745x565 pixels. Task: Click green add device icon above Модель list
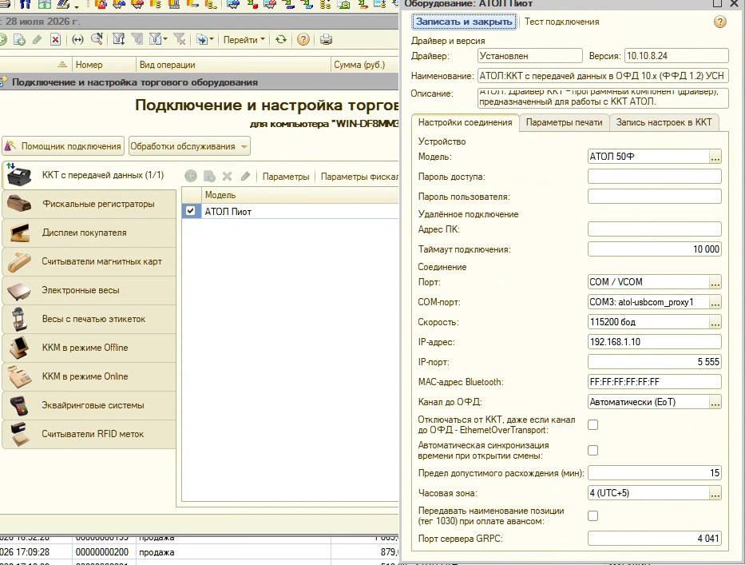(x=191, y=177)
